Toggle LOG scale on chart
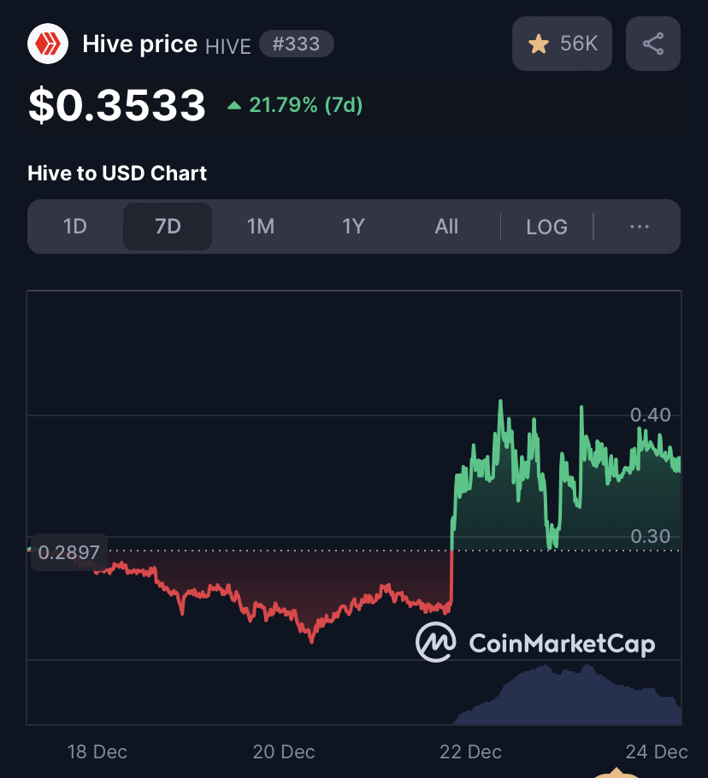The image size is (708, 778). [546, 227]
